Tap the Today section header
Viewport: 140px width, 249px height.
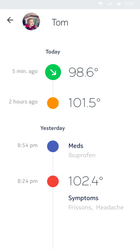pos(53,52)
